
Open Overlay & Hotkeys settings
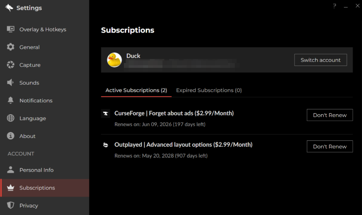(x=45, y=29)
